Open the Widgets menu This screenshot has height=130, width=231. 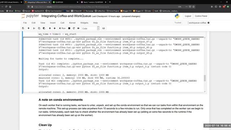pos(84,23)
